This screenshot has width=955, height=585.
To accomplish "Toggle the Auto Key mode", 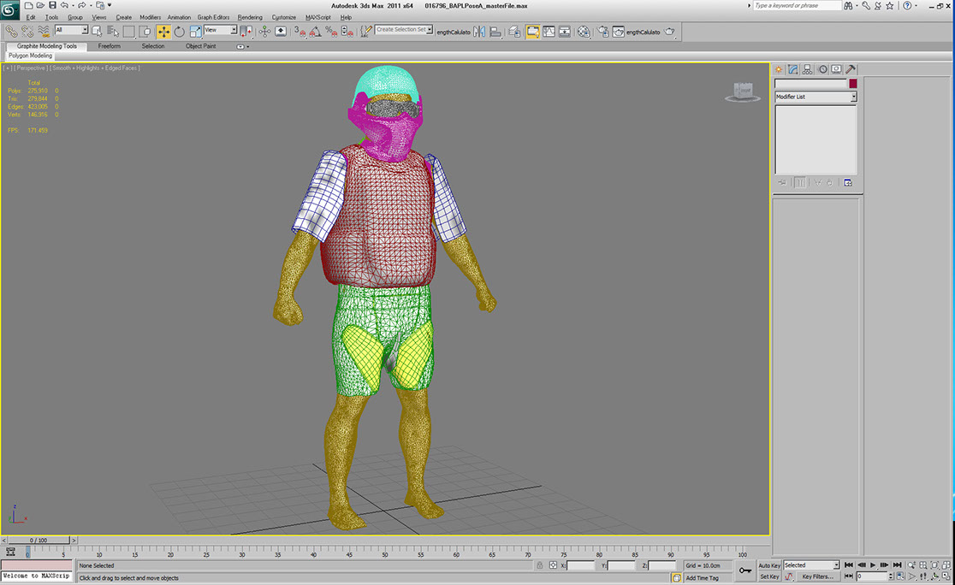I will [769, 565].
